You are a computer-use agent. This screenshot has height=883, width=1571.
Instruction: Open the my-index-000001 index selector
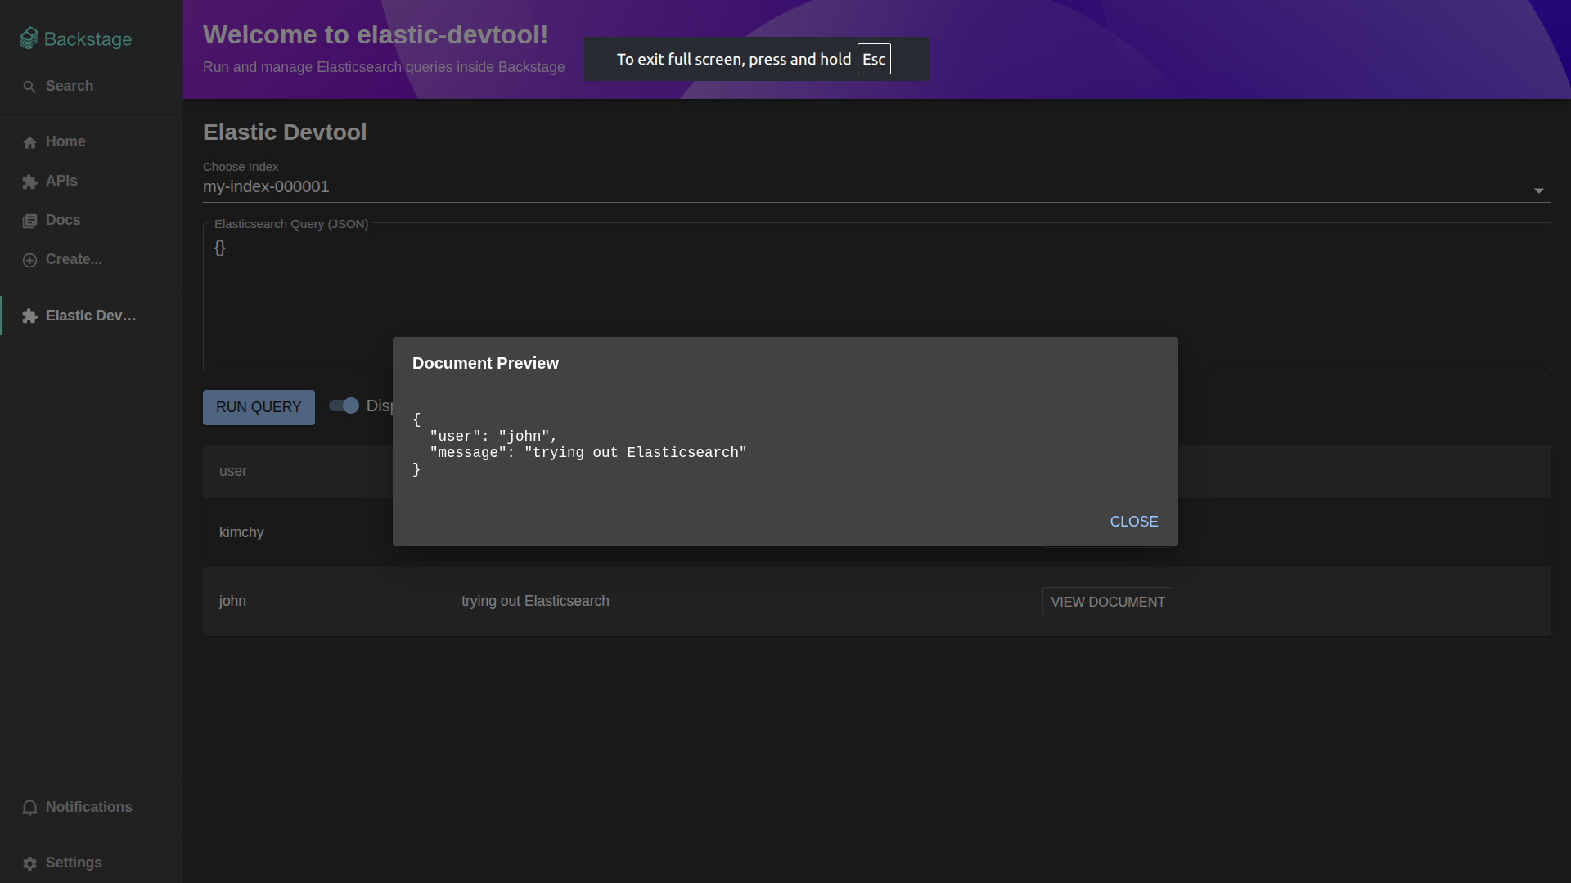click(876, 187)
